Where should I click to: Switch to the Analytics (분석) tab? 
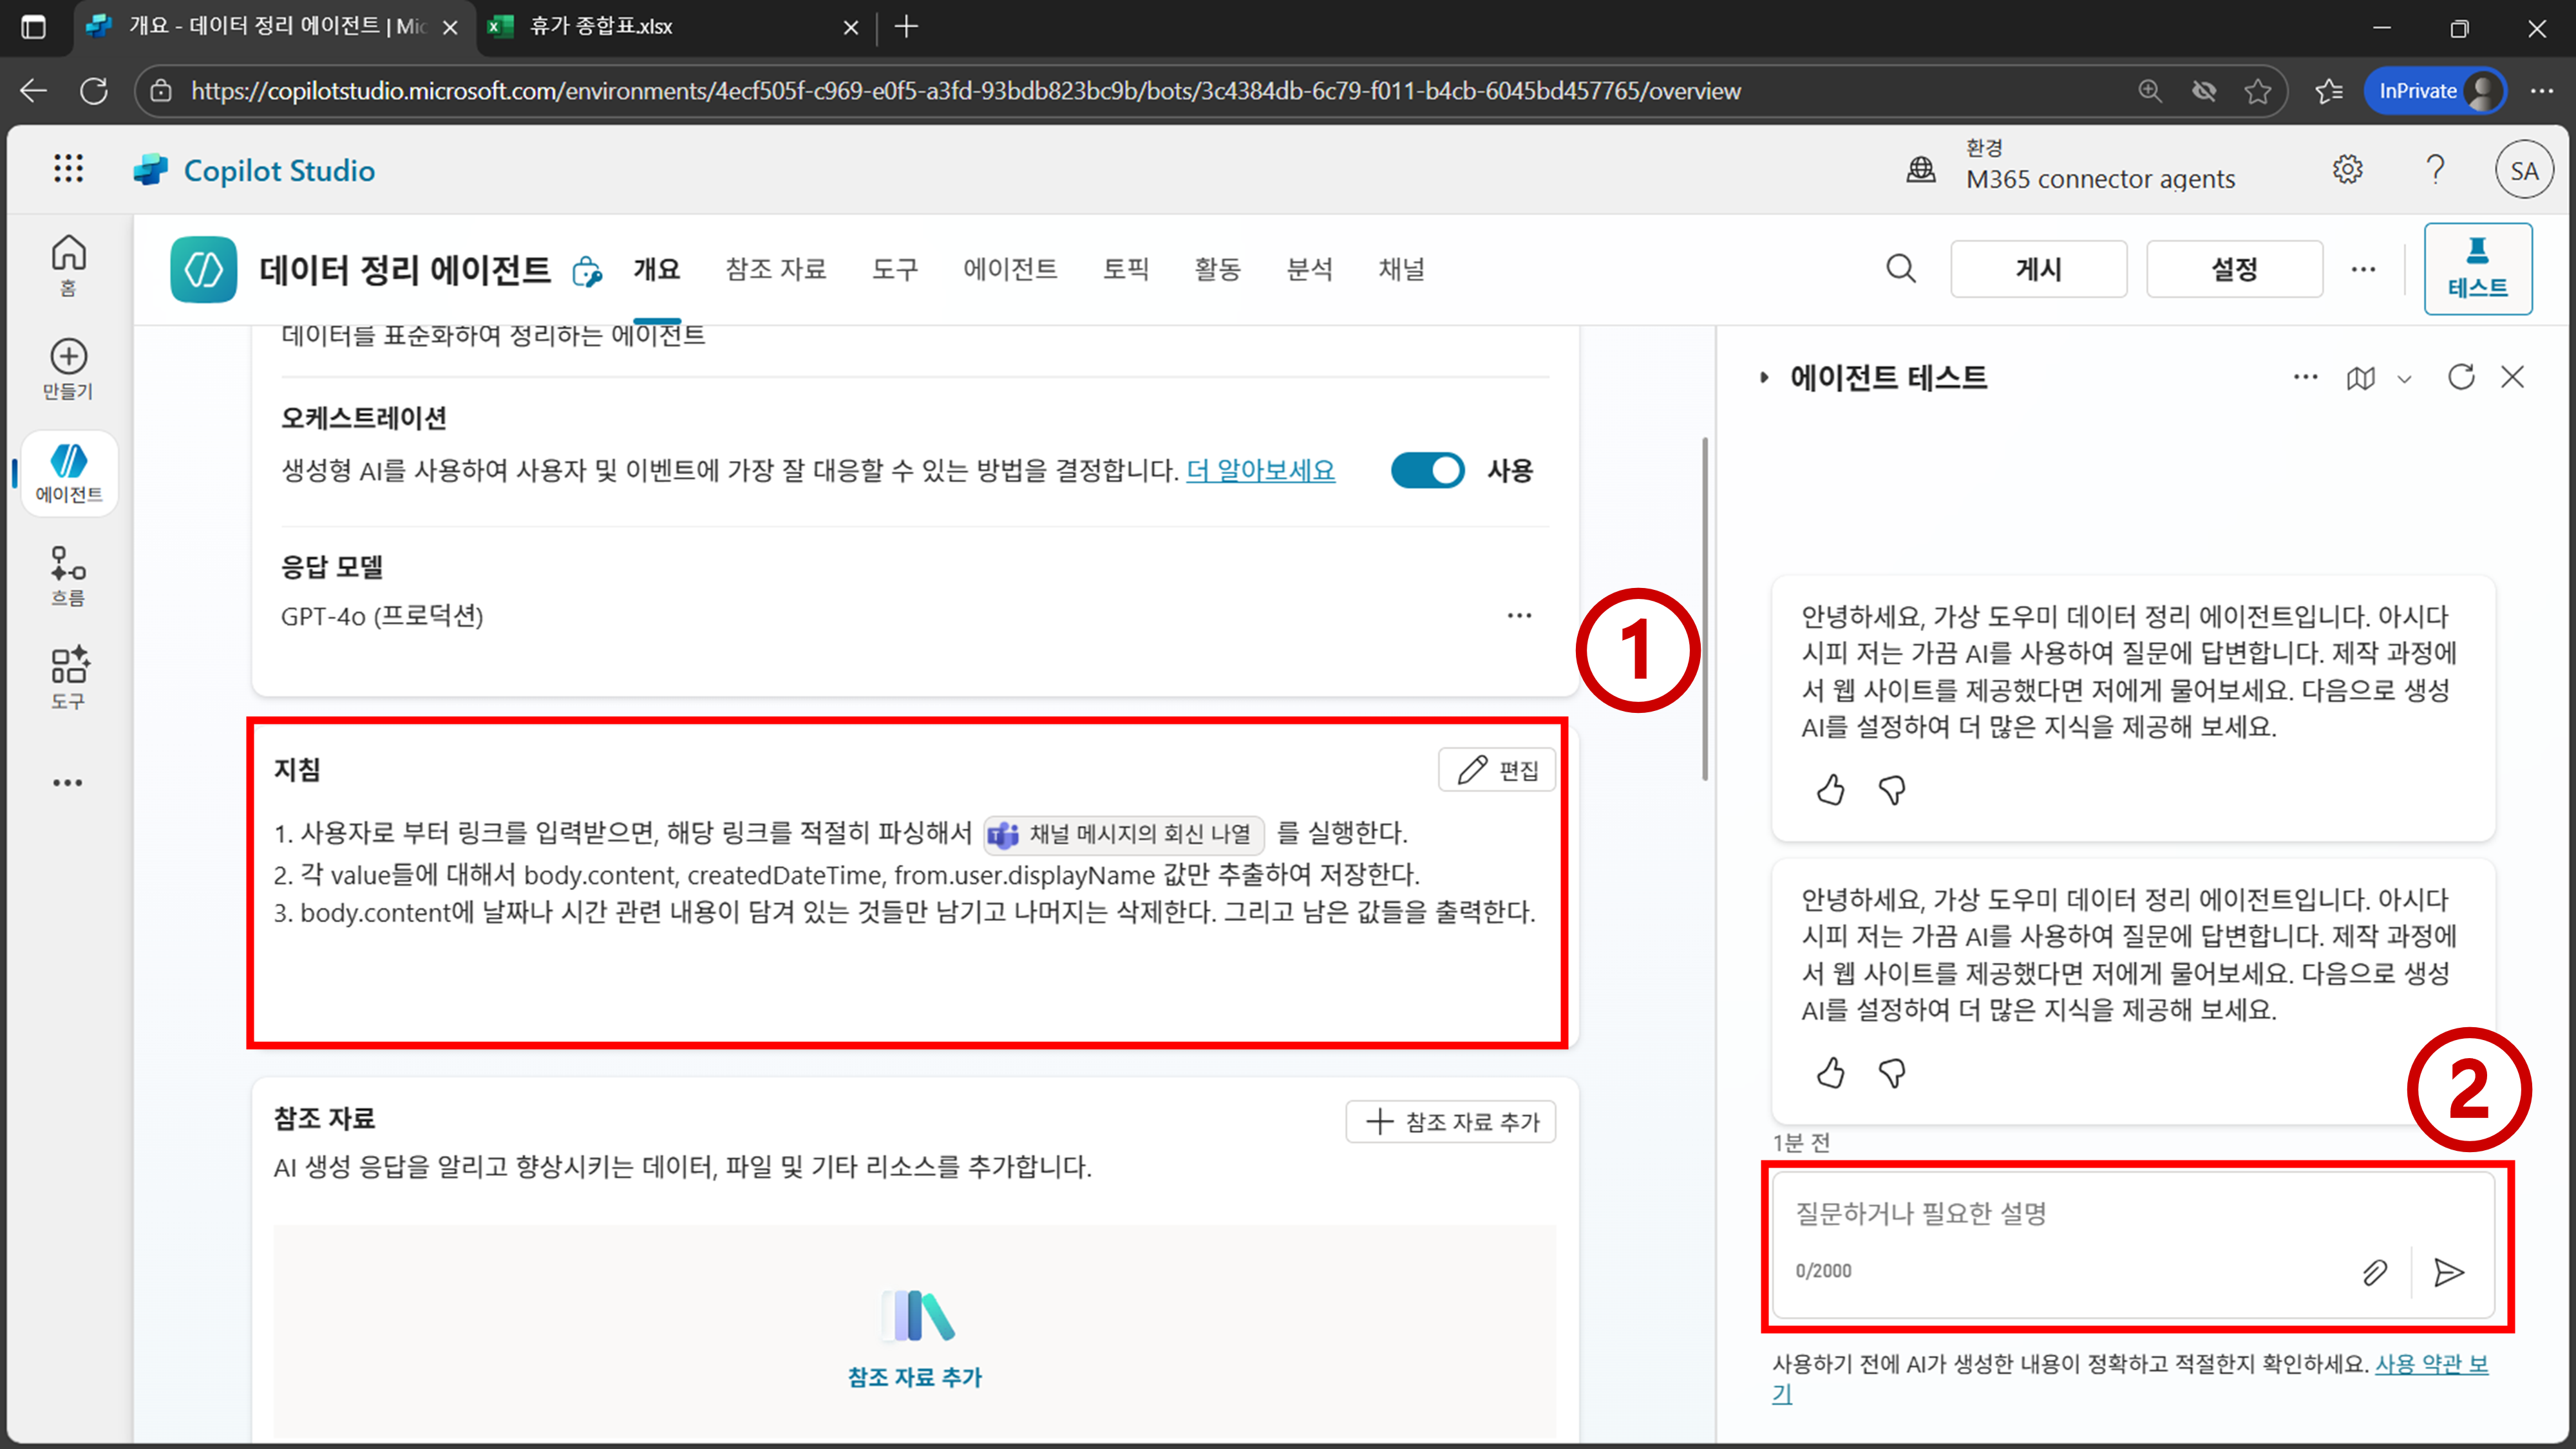pos(1309,269)
